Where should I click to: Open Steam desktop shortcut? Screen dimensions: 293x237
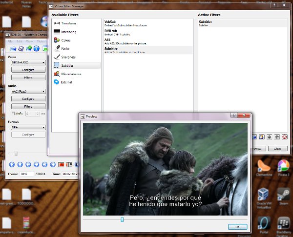283,197
